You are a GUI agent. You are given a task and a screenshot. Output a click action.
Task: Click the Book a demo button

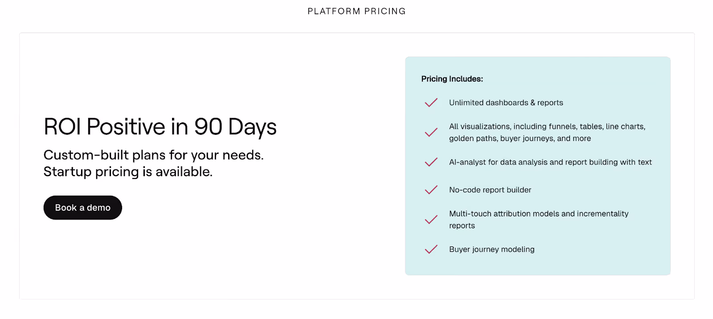[82, 208]
